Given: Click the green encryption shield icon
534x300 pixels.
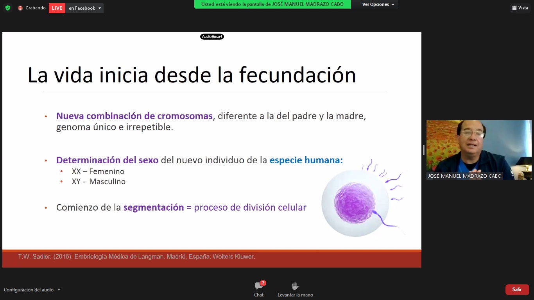Looking at the screenshot, I should (8, 8).
